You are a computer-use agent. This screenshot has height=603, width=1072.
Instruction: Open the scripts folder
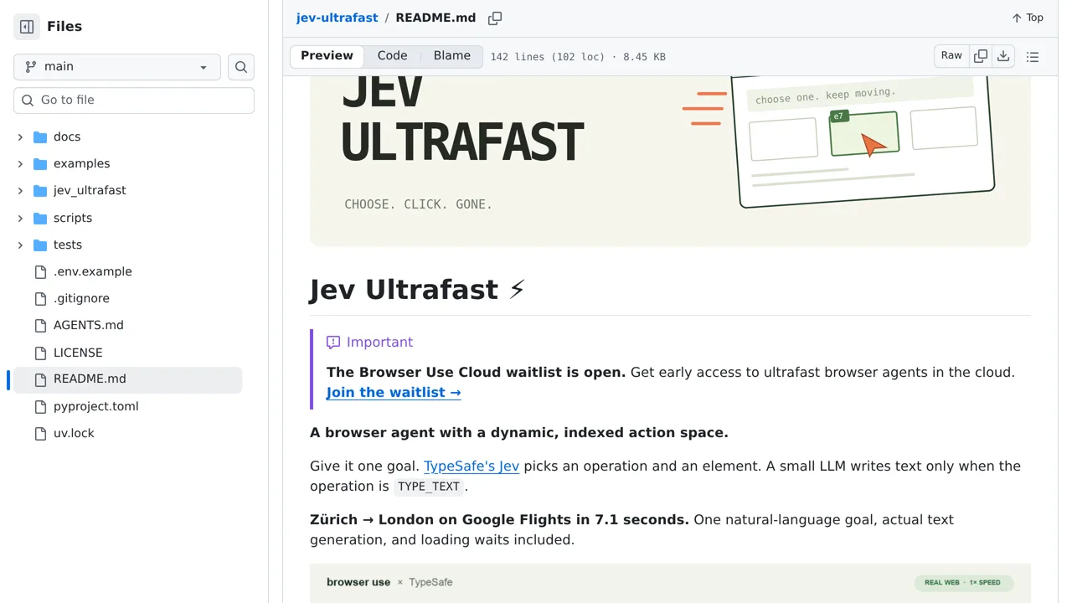[x=73, y=218]
